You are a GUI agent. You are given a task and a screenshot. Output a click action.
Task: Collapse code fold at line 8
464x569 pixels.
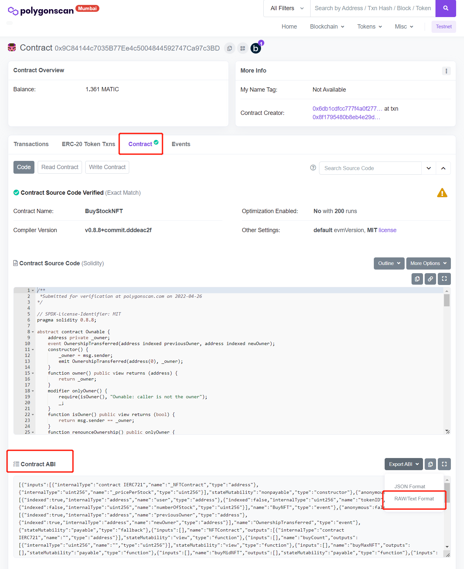(x=33, y=332)
